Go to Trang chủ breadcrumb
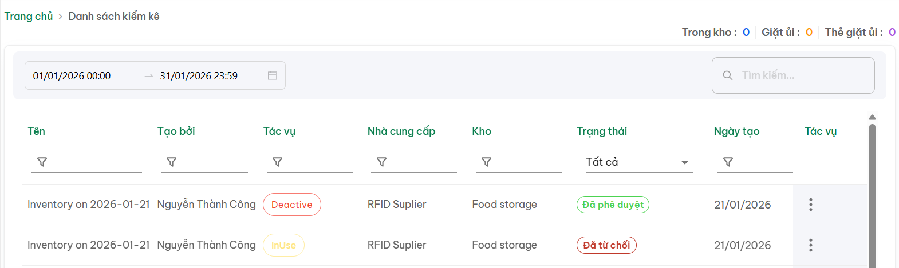 [29, 17]
